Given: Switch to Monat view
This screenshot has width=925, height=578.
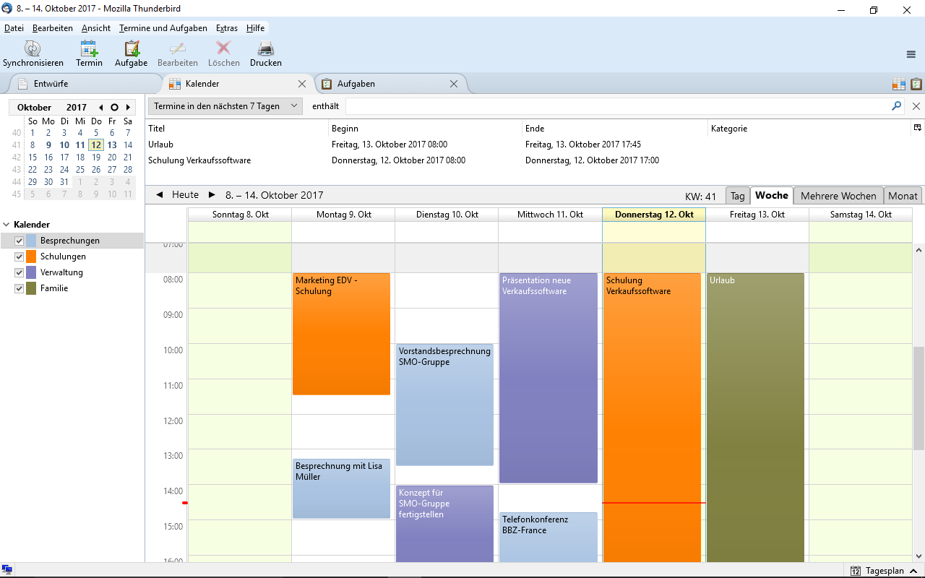Looking at the screenshot, I should coord(903,196).
